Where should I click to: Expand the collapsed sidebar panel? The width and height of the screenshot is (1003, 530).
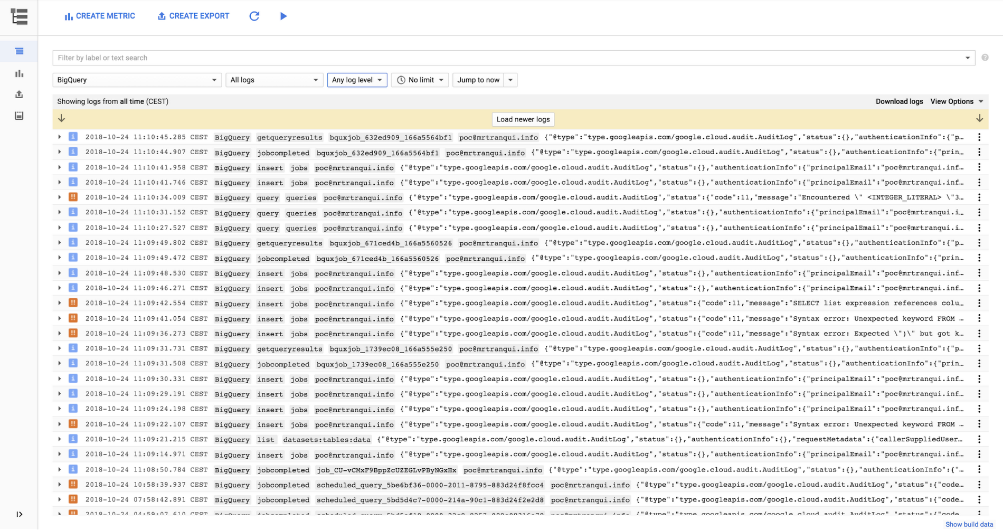click(19, 514)
